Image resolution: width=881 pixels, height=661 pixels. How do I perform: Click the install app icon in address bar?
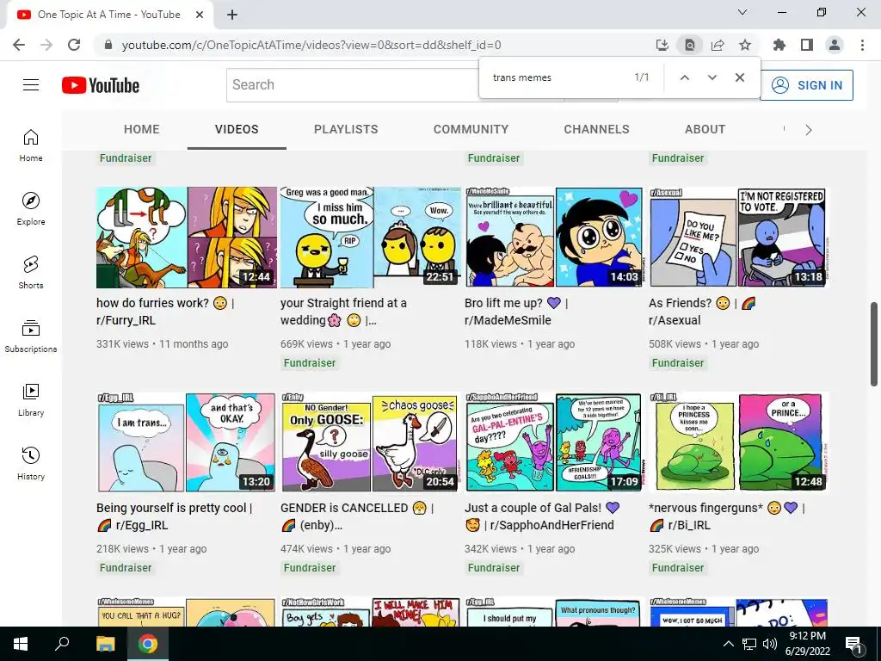click(x=662, y=45)
